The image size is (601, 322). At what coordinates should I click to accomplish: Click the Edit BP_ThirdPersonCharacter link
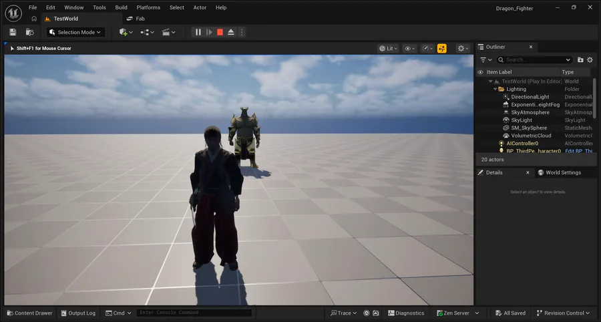point(579,151)
